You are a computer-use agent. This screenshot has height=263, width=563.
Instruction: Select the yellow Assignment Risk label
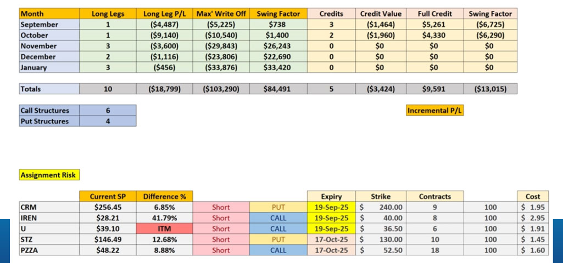pos(48,175)
